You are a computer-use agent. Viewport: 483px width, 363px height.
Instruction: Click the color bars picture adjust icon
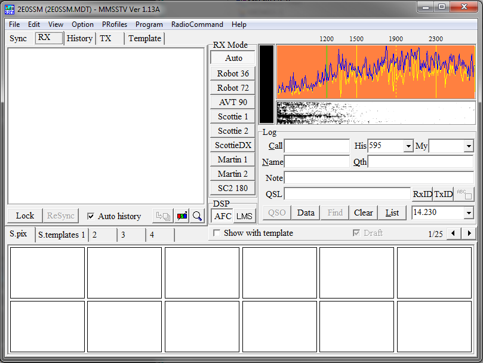[181, 216]
